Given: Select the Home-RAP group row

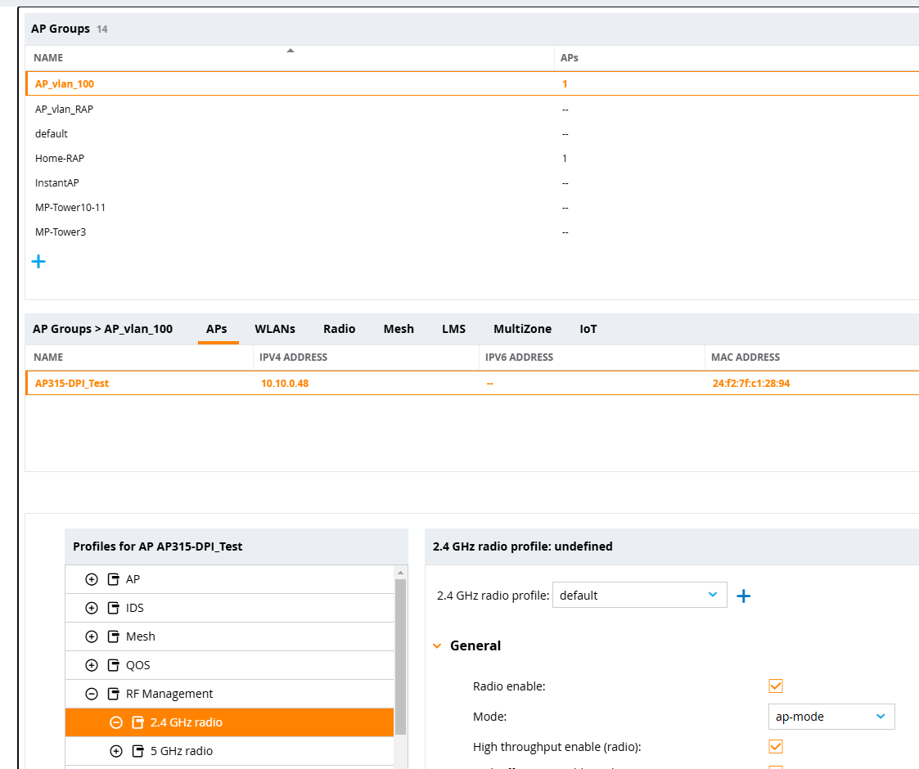Looking at the screenshot, I should (472, 158).
